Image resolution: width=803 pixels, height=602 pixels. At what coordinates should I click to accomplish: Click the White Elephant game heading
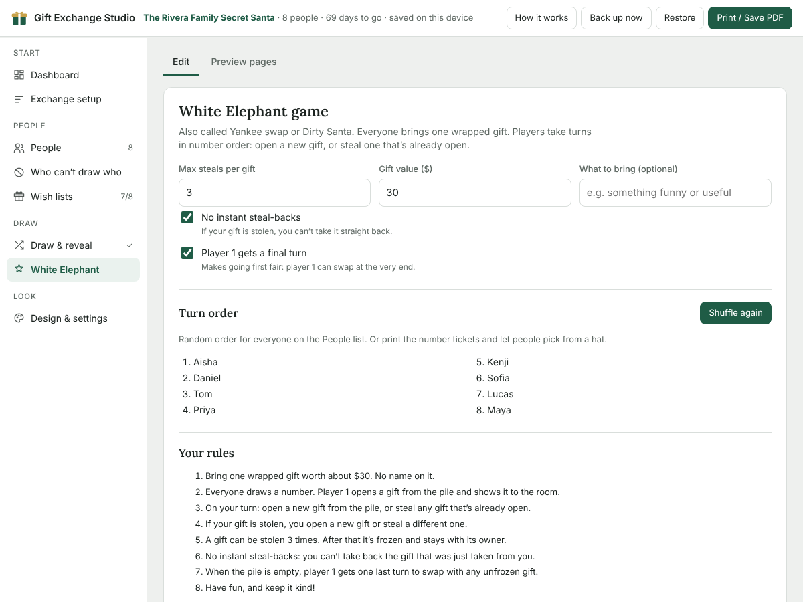click(254, 111)
